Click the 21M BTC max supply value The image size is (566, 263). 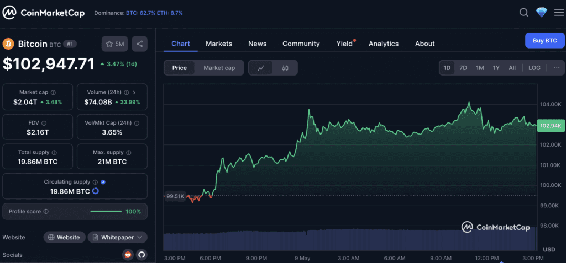[x=112, y=162]
